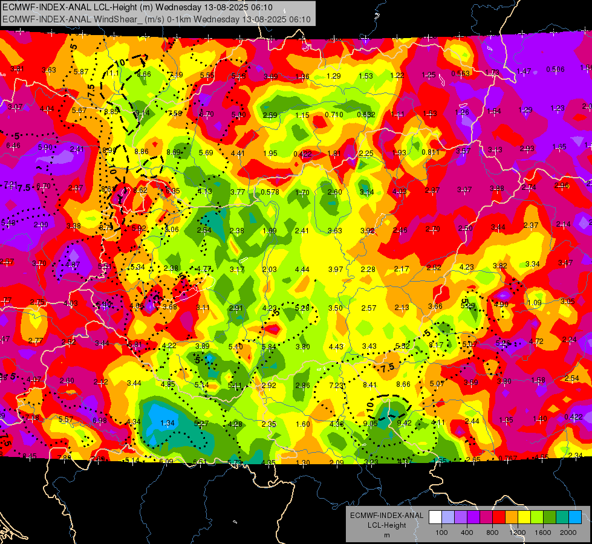Click the dark green legend swatch
The height and width of the screenshot is (544, 592).
(550, 517)
